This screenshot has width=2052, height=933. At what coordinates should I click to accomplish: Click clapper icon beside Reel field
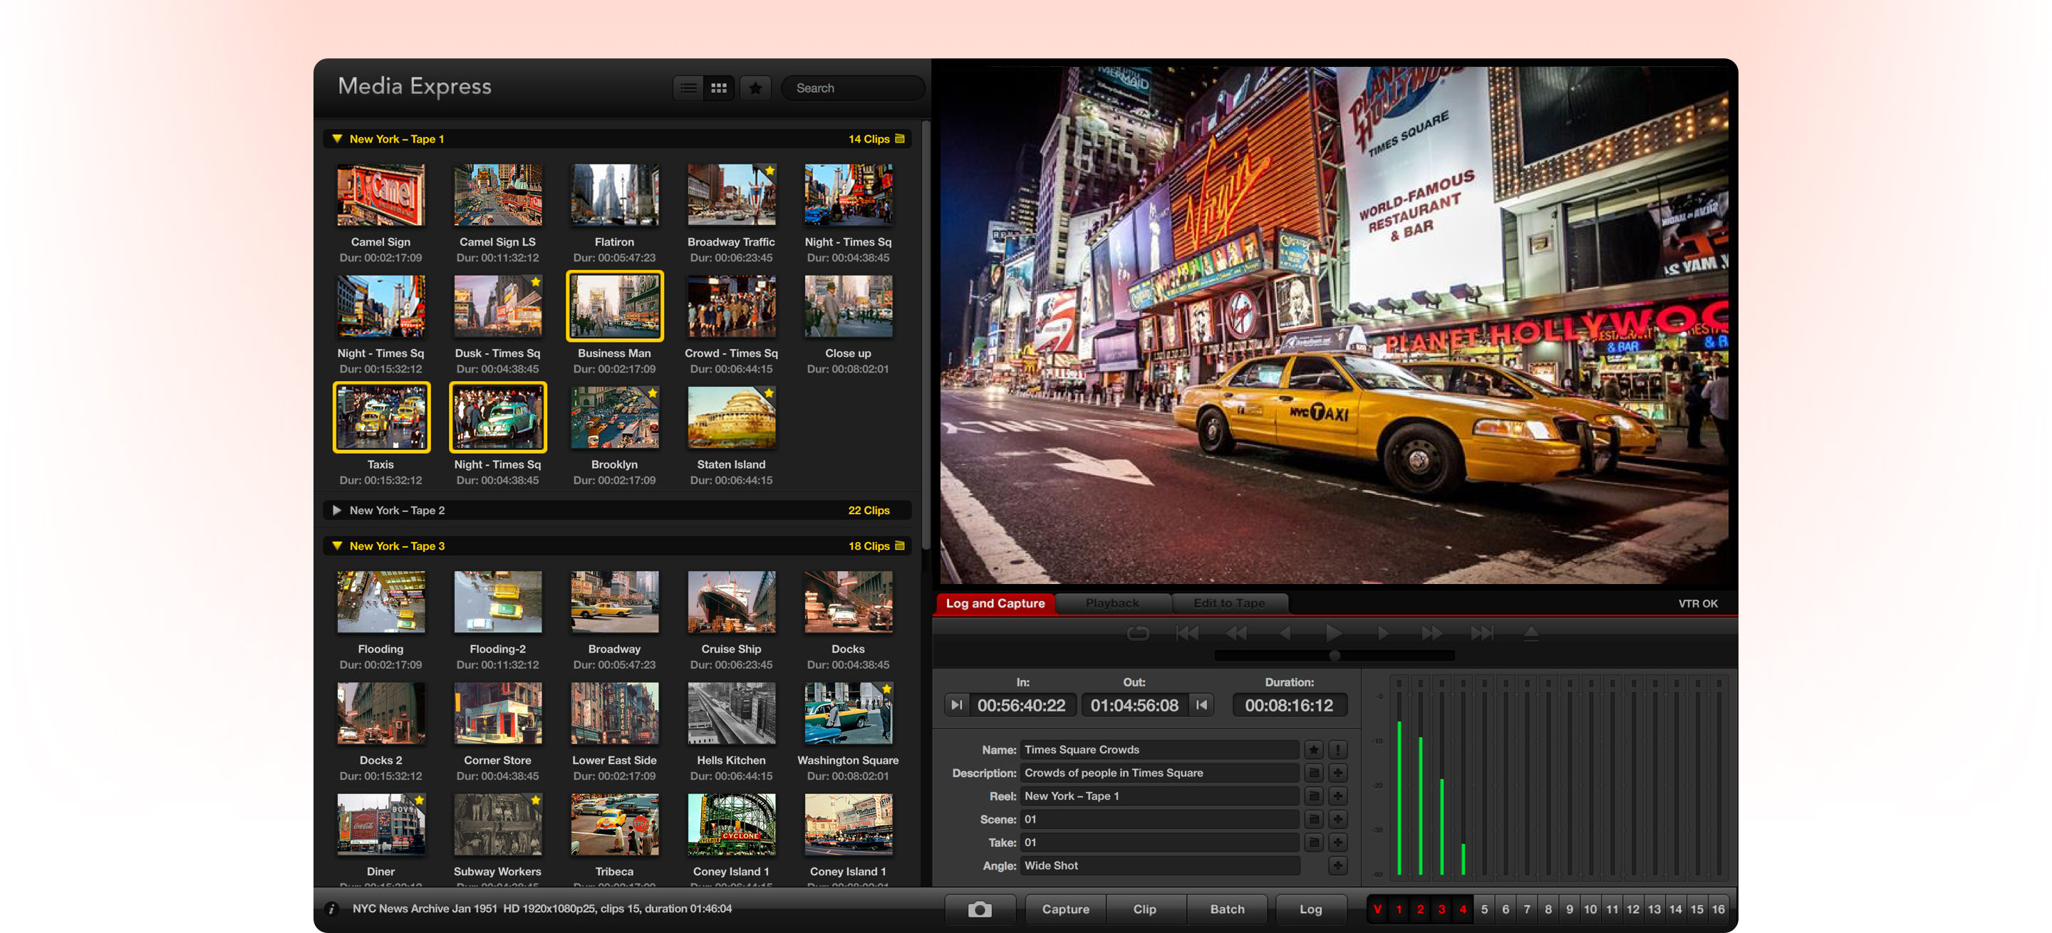click(x=1314, y=796)
